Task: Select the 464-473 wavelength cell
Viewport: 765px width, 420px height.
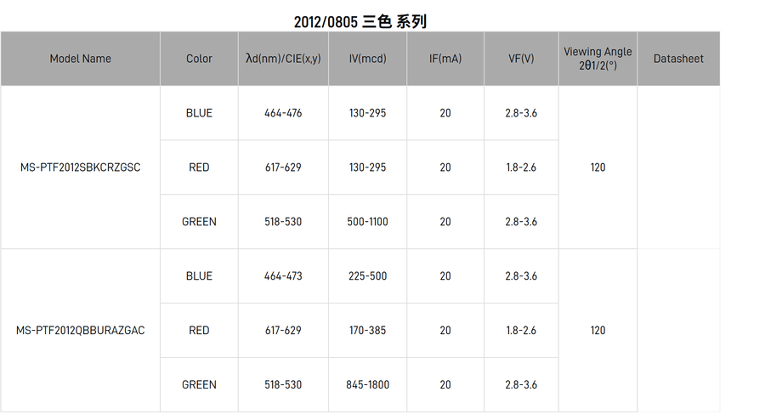Action: 283,276
